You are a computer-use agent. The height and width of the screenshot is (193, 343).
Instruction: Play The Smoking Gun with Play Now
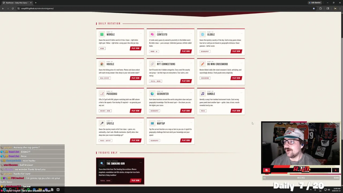pos(135,180)
